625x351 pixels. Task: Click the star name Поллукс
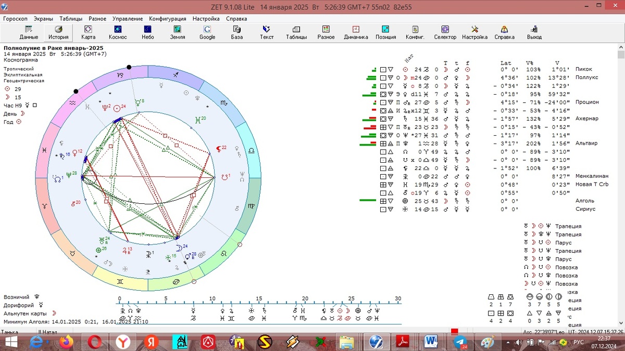(587, 77)
